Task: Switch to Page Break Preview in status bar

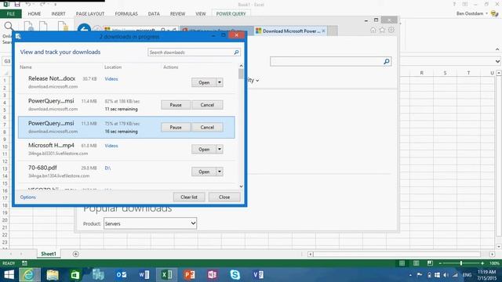Action: click(430, 263)
